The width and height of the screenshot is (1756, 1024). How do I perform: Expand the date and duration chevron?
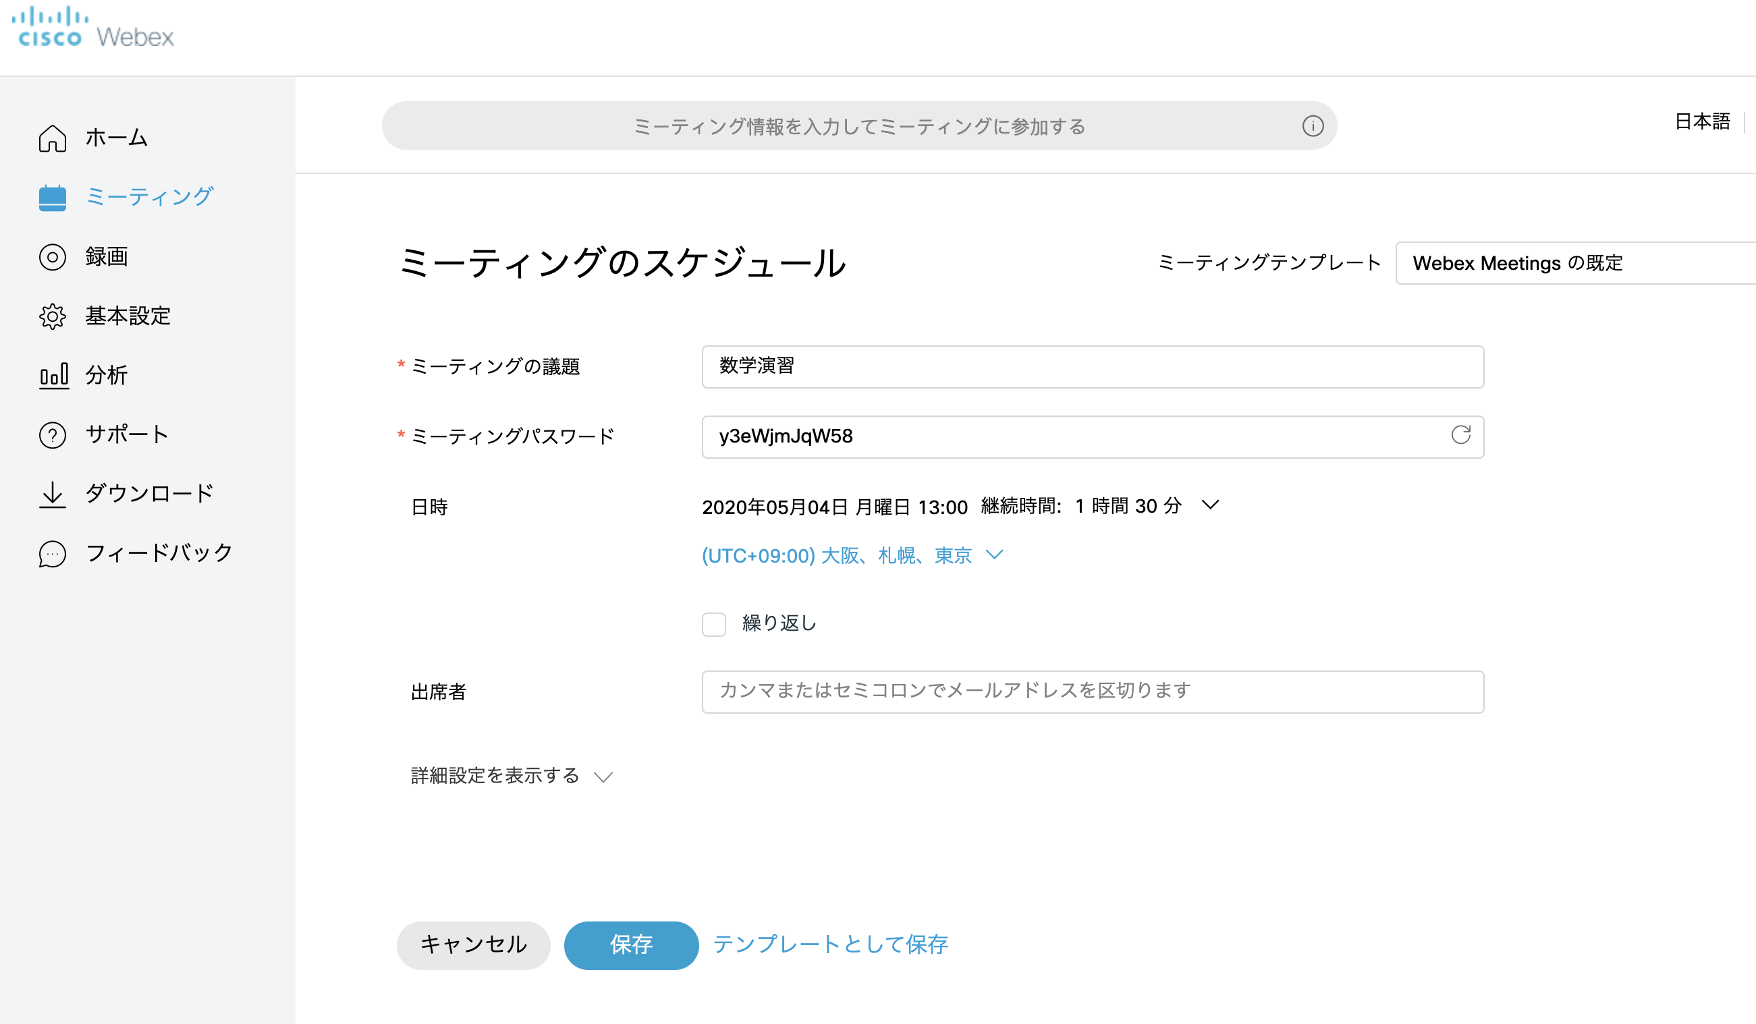tap(1211, 505)
